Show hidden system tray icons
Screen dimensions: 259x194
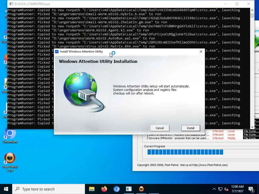(214, 189)
